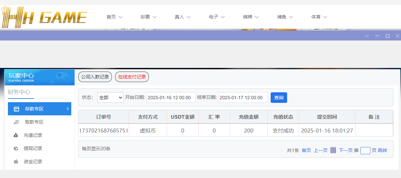Click the 跳转 page jump link

(383, 150)
